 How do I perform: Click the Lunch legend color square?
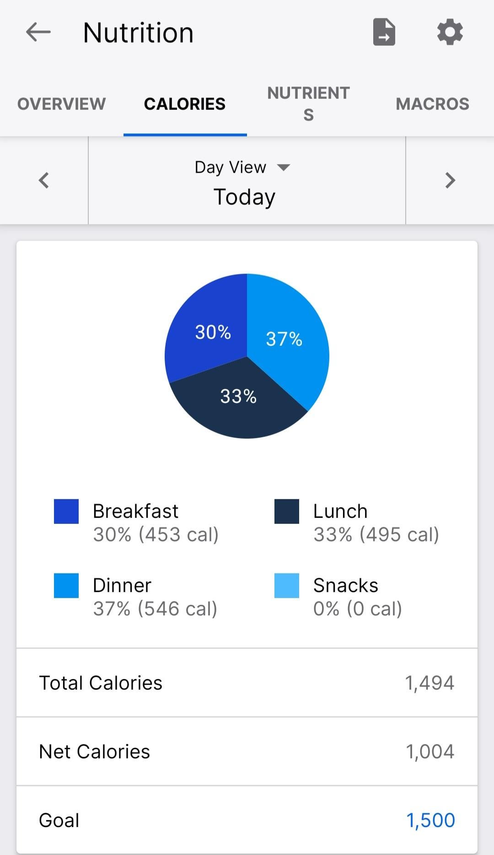tap(287, 512)
